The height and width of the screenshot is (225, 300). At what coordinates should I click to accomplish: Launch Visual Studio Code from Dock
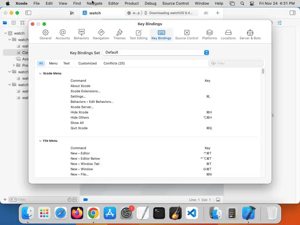click(x=192, y=213)
